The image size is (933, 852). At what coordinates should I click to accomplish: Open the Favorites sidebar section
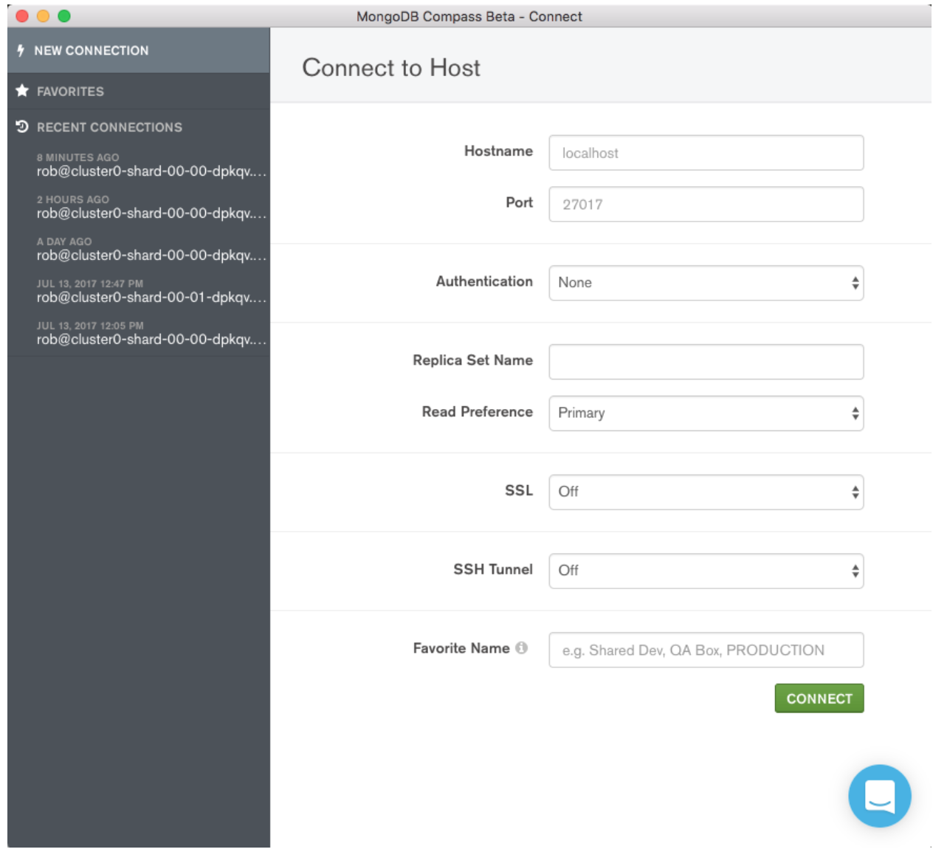click(71, 92)
